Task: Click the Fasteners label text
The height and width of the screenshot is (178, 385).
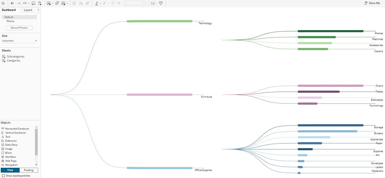Action: pos(378,171)
